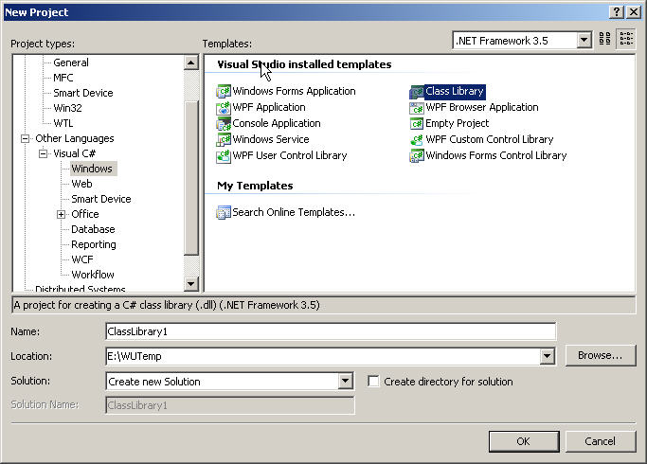The image size is (647, 464).
Task: Open the Location path dropdown arrow
Action: pyautogui.click(x=547, y=356)
